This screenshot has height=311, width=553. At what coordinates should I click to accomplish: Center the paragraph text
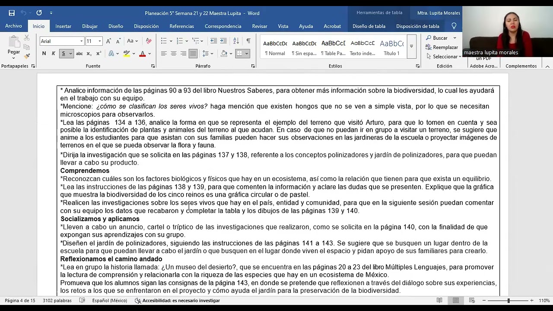(x=174, y=54)
